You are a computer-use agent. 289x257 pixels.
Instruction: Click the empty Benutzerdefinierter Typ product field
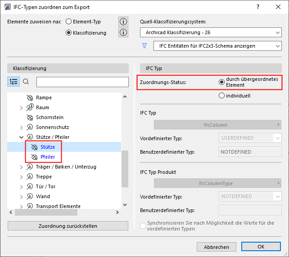click(x=250, y=210)
